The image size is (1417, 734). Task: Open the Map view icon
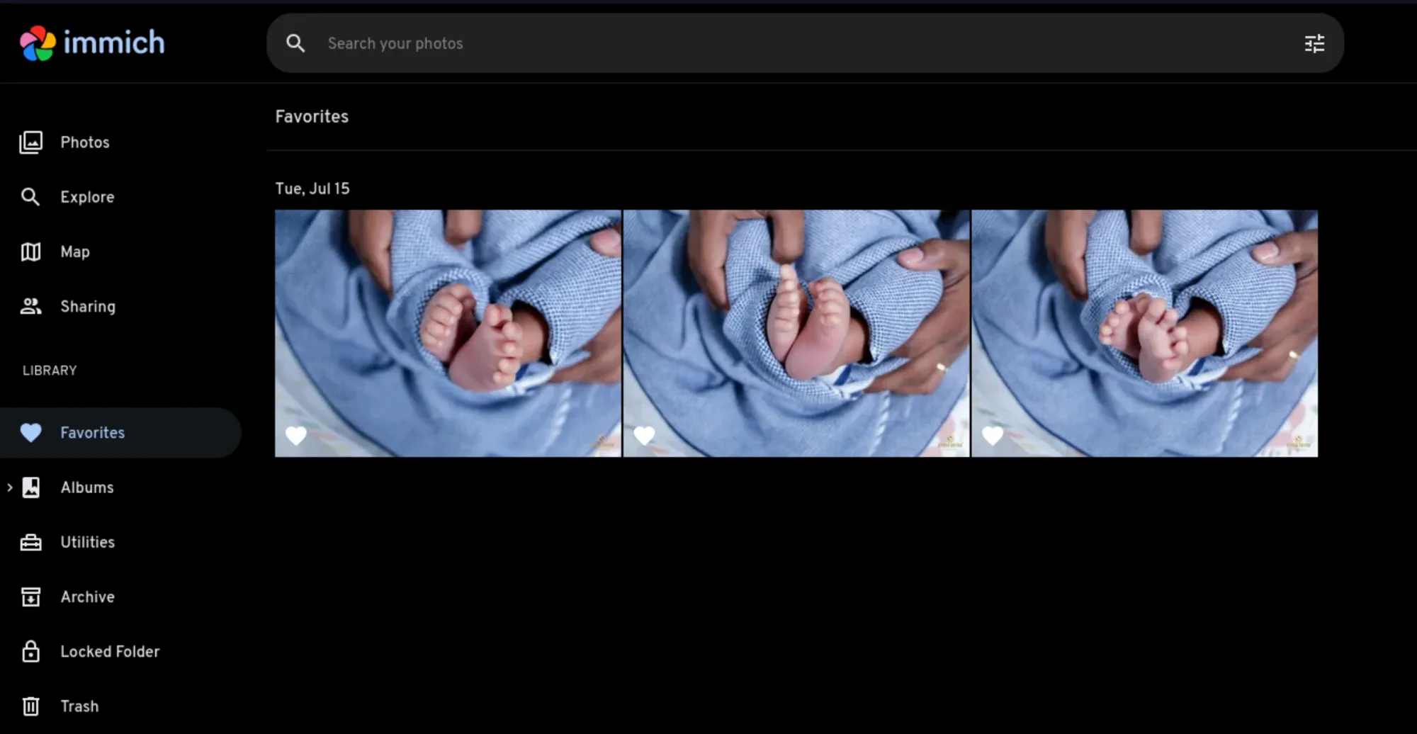(31, 252)
